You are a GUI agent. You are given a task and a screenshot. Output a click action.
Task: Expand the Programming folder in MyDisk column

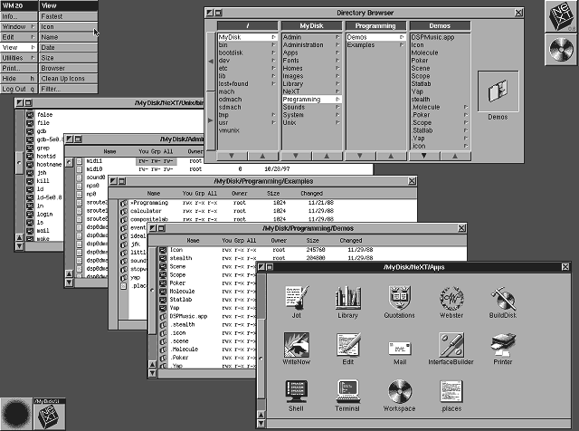point(337,99)
